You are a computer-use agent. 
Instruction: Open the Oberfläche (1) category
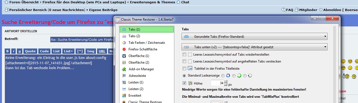point(147,56)
